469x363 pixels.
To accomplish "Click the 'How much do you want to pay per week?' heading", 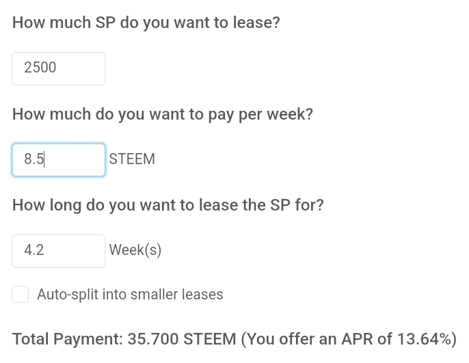I will point(163,114).
